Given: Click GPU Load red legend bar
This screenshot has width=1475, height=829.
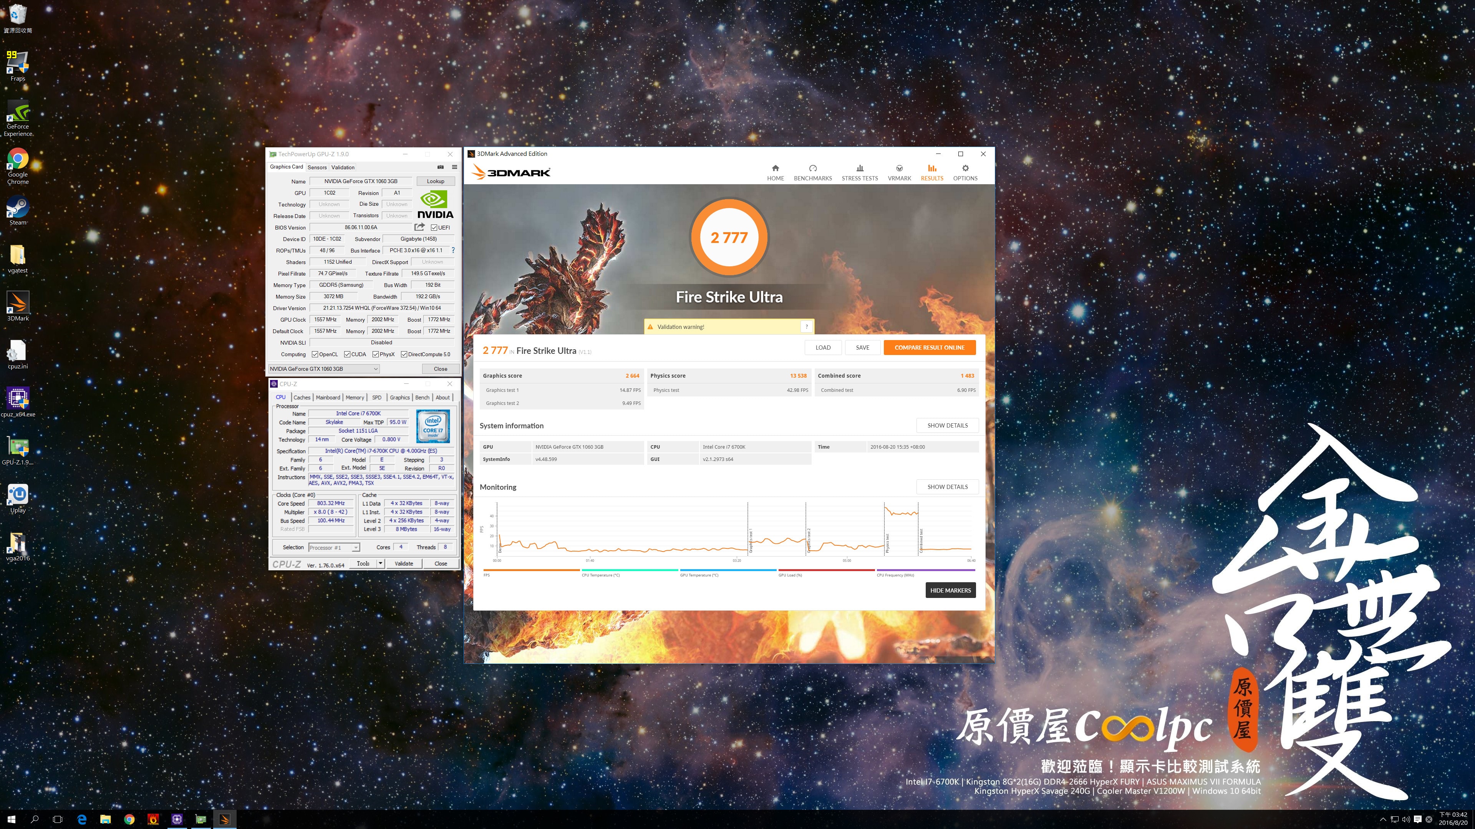Looking at the screenshot, I should (826, 570).
